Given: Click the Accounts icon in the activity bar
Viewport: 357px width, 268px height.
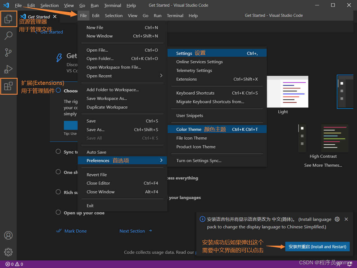Looking at the screenshot, I should click(8, 235).
